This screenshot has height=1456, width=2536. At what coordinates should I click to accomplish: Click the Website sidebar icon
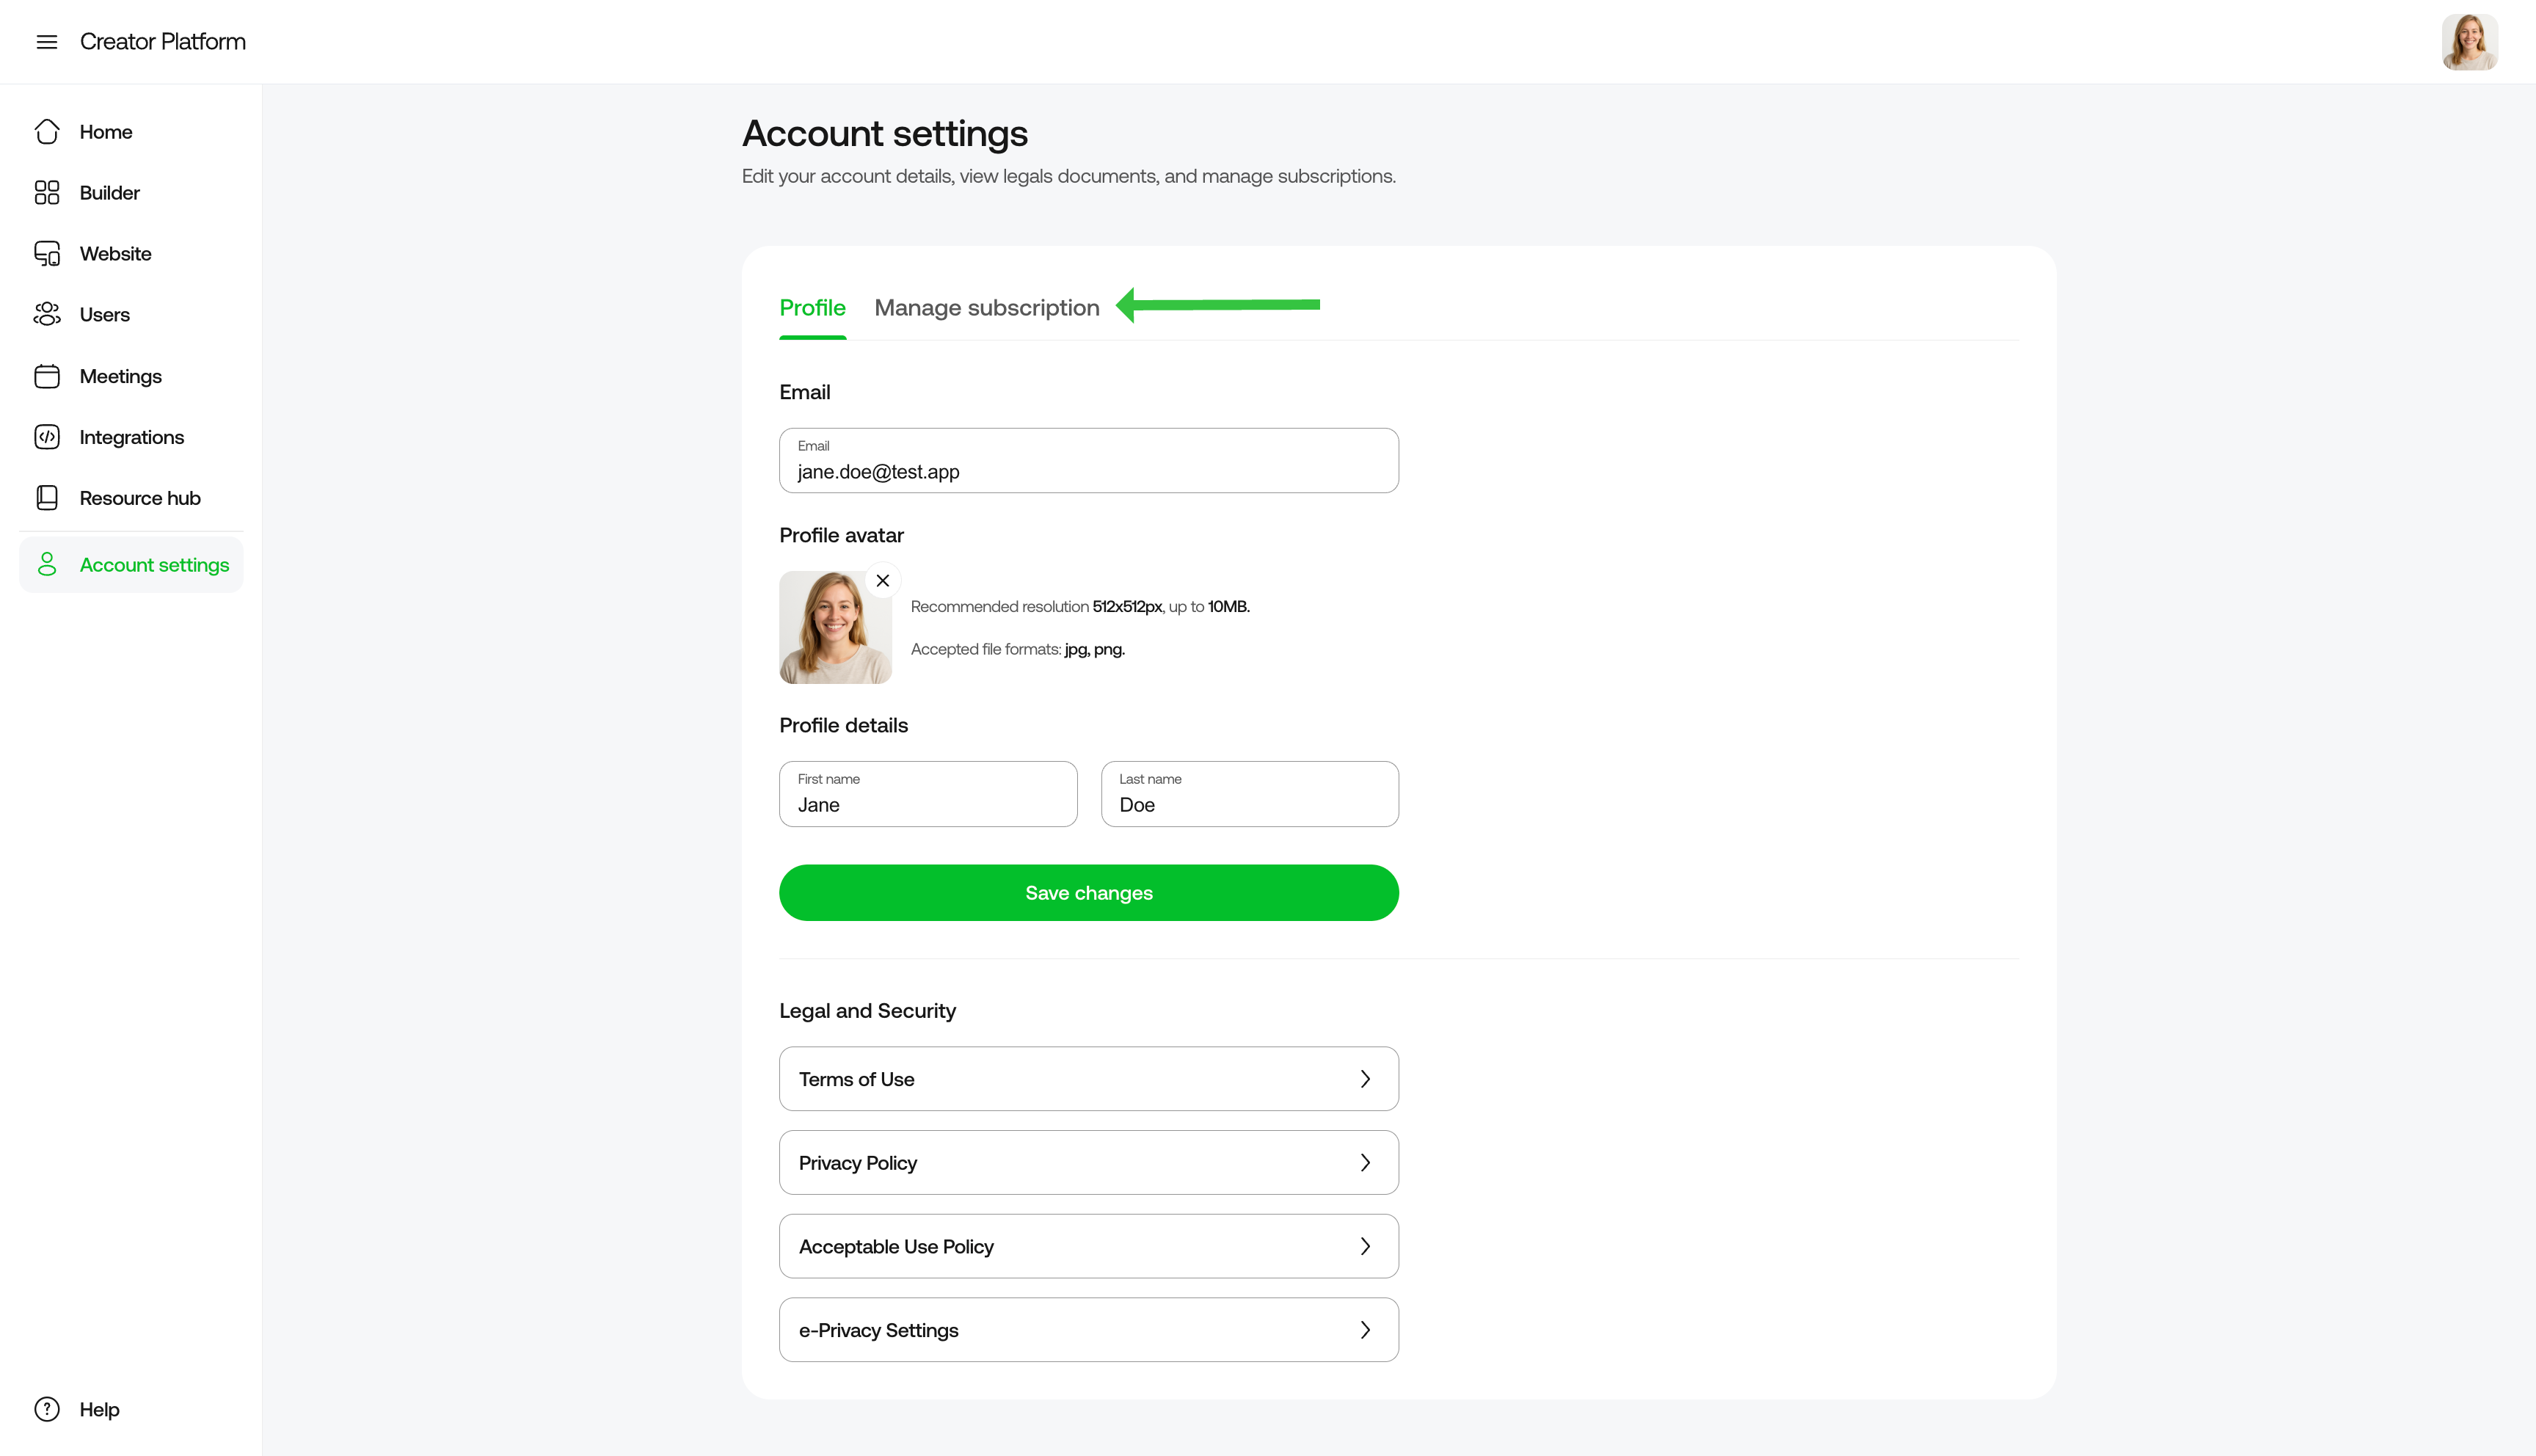pos(47,253)
